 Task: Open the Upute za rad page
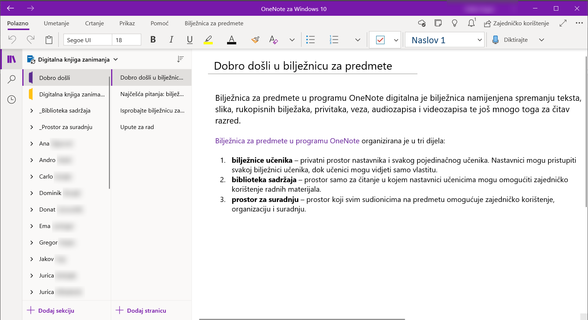point(151,127)
